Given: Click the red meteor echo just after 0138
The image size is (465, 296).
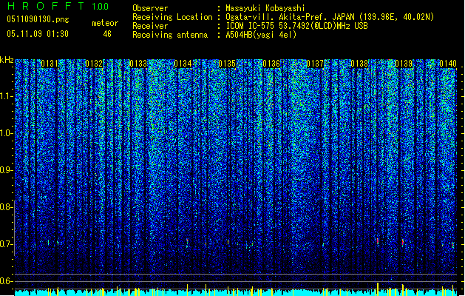Looking at the screenshot, I should (x=378, y=241).
